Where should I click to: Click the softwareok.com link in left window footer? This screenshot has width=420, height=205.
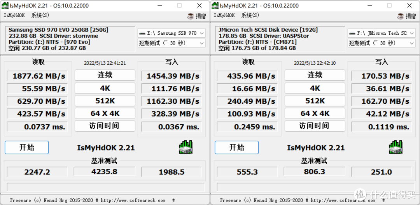click(133, 200)
